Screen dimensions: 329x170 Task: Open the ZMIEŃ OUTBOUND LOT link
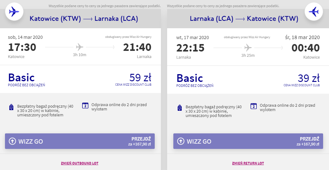80,163
